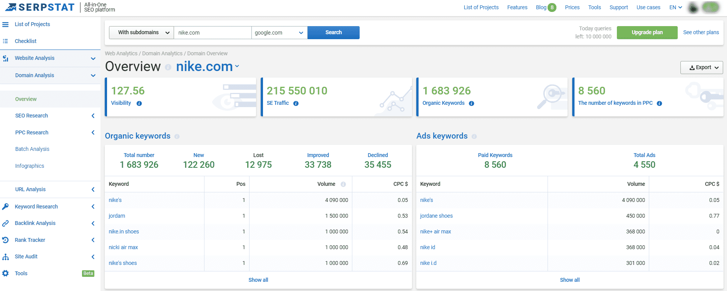Click the ads keyword 'jordane shoes'

point(436,216)
